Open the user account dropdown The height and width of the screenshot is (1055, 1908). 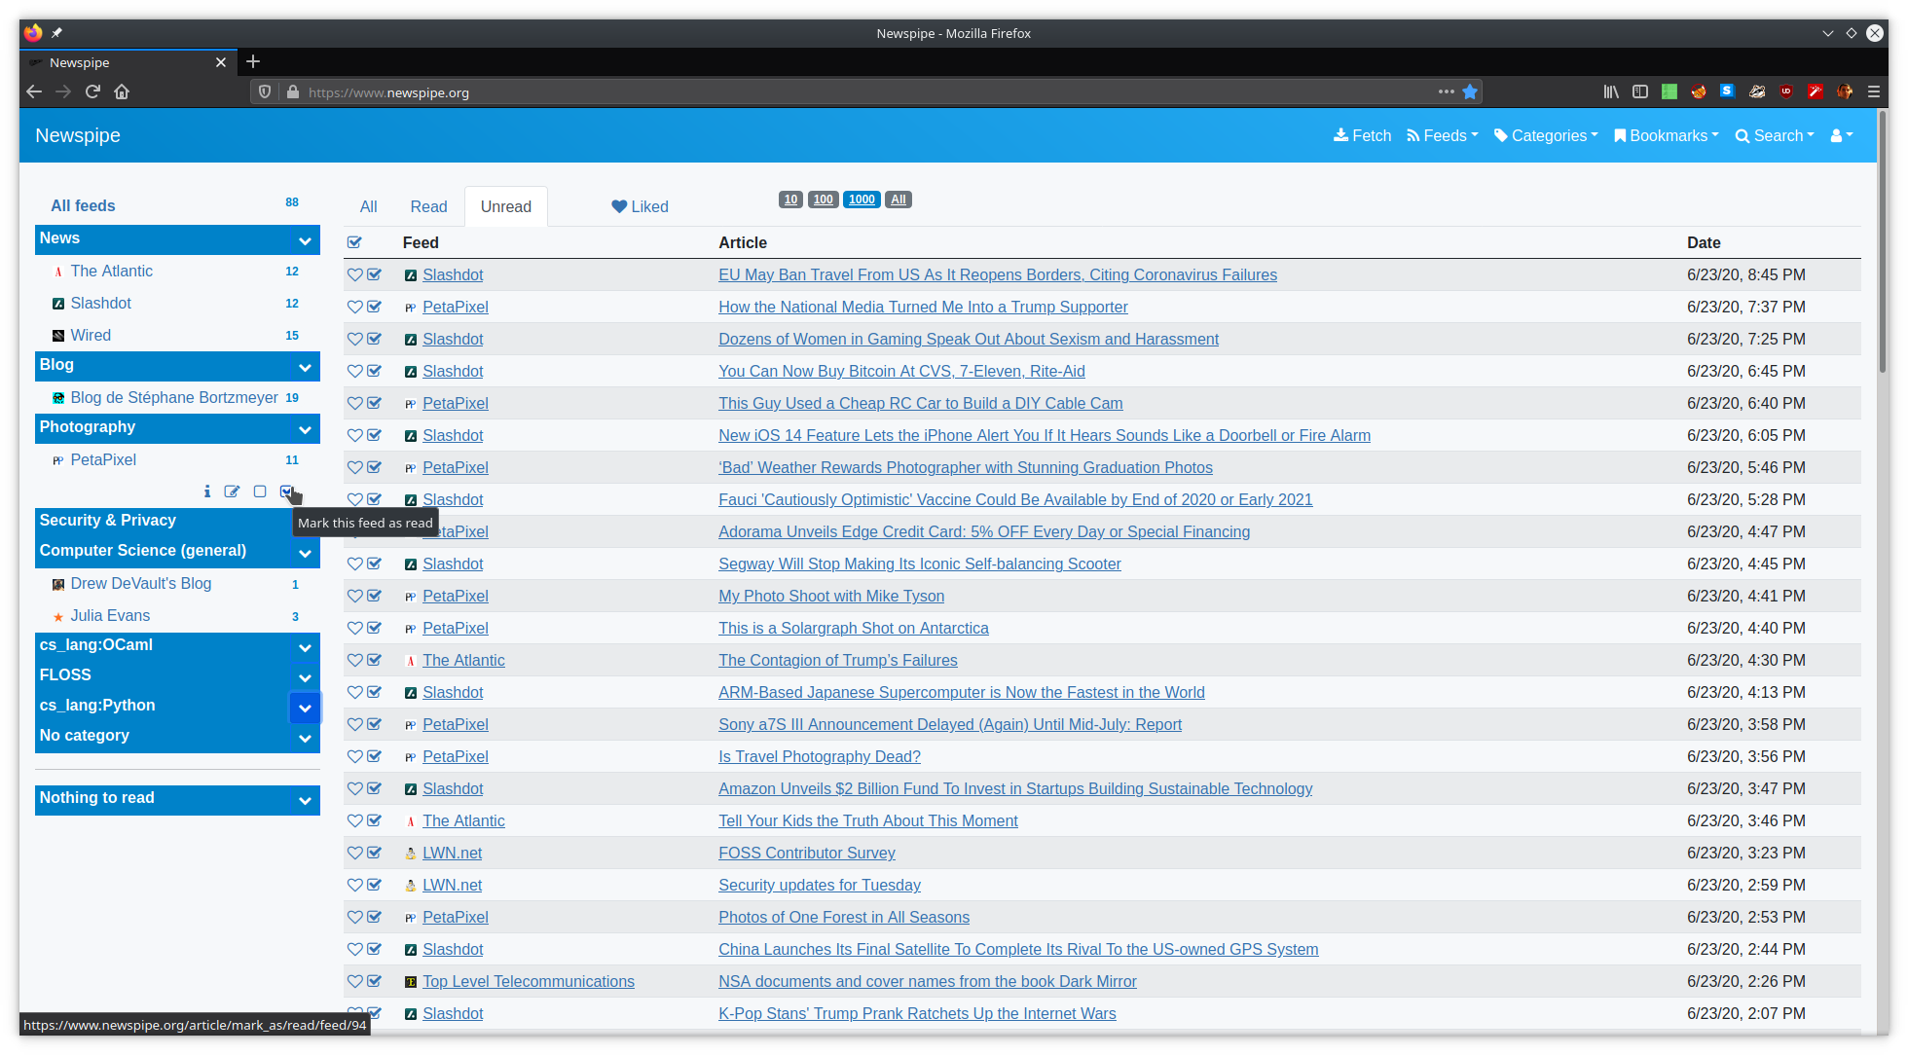1841,136
